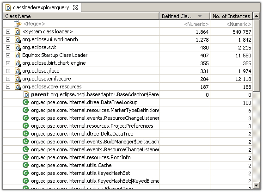The width and height of the screenshot is (263, 192).
Task: Select the org.eclipse.core.resources row
Action: 128,87
